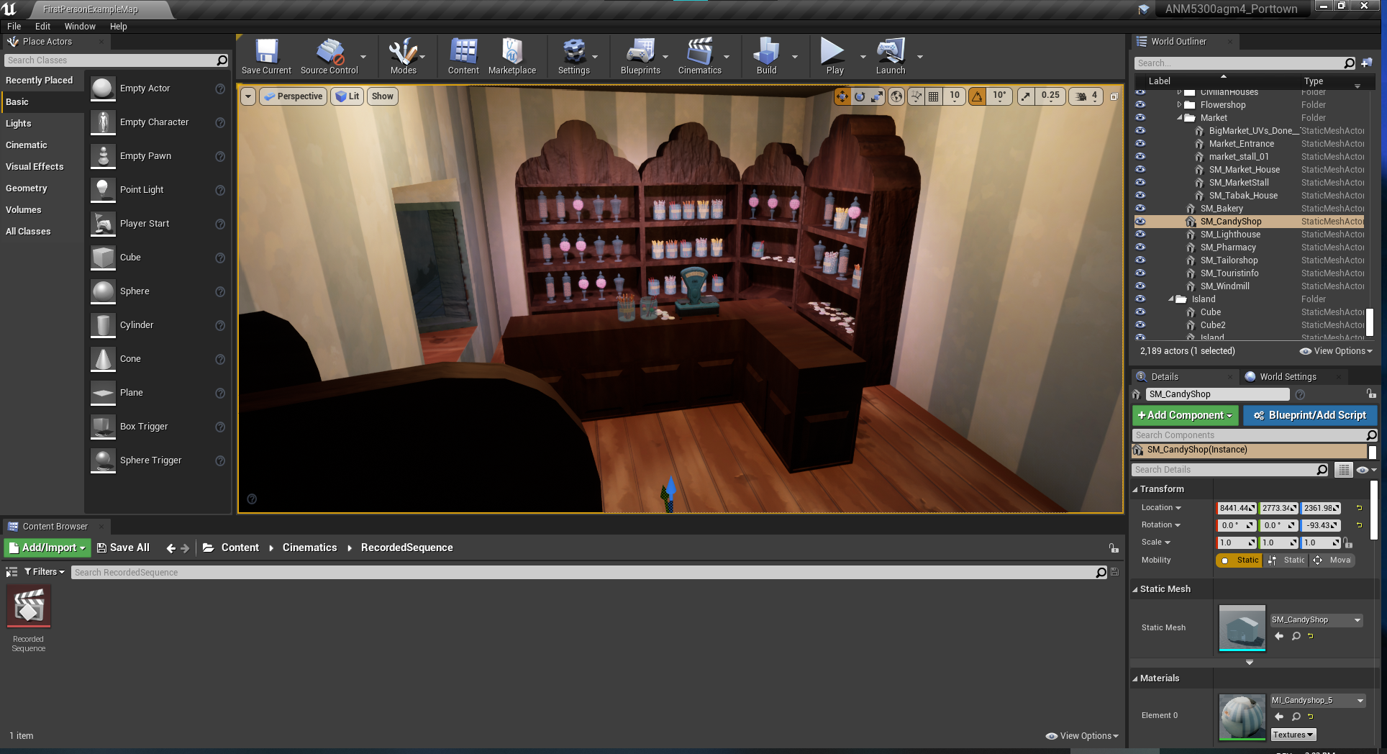Toggle visibility of Flowershop folder
Image resolution: width=1387 pixels, height=754 pixels.
pyautogui.click(x=1140, y=105)
